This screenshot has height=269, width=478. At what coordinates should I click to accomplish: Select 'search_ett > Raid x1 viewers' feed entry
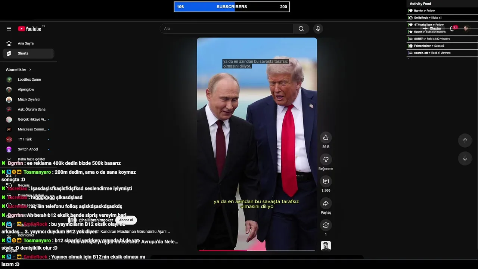(442, 53)
